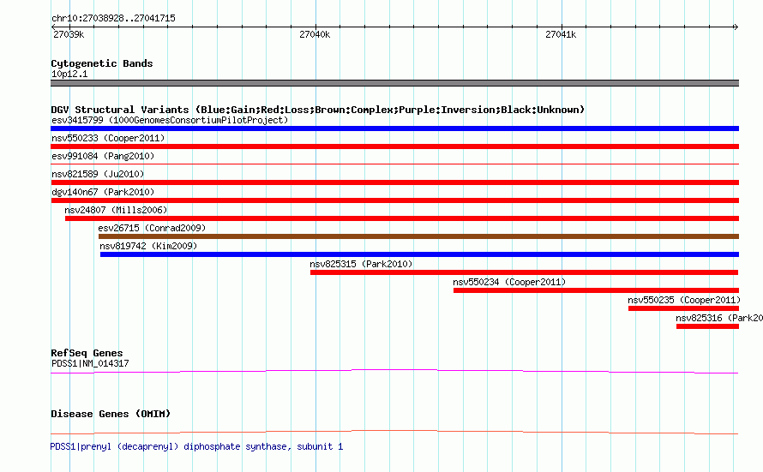763x472 pixels.
Task: Open the esv26715 (Conrad2009) label
Action: [x=152, y=228]
